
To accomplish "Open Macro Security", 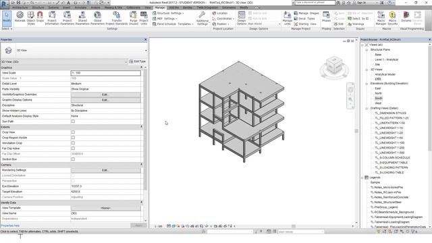I will [392, 18].
